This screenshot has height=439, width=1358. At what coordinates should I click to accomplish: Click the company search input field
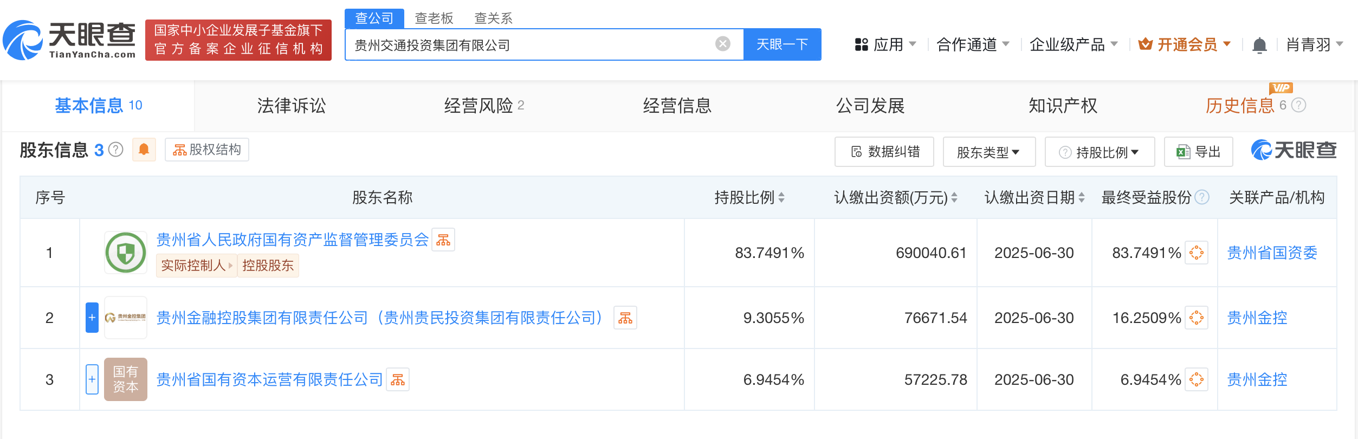point(531,45)
